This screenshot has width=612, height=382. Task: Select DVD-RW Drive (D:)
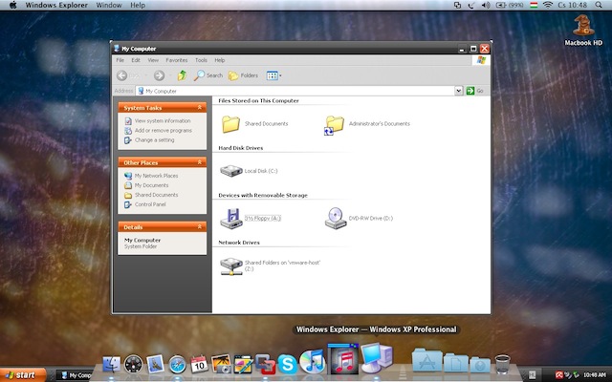click(x=336, y=219)
